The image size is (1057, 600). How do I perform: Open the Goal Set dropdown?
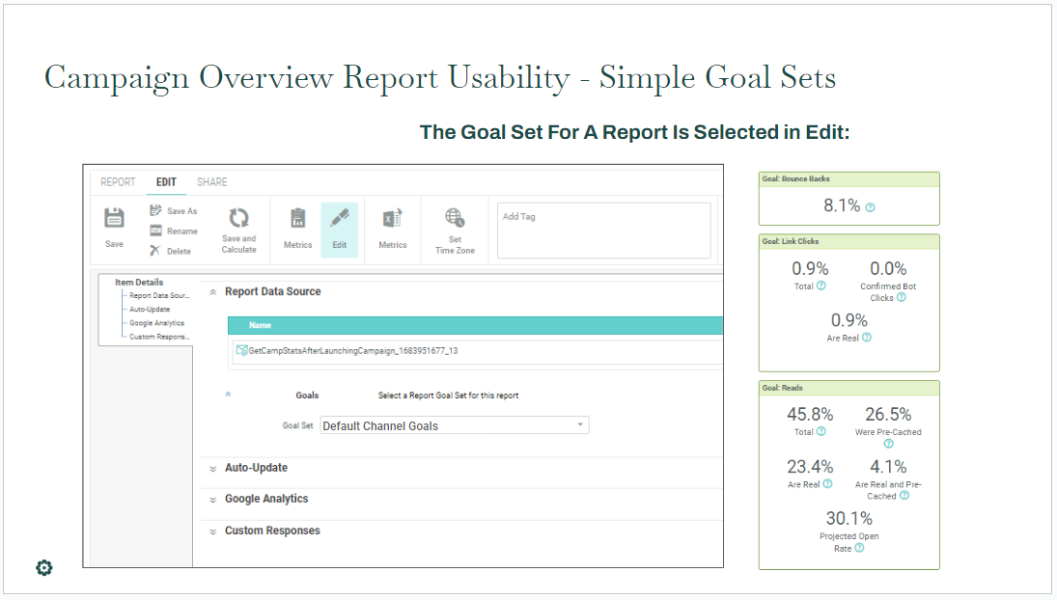[x=454, y=425]
